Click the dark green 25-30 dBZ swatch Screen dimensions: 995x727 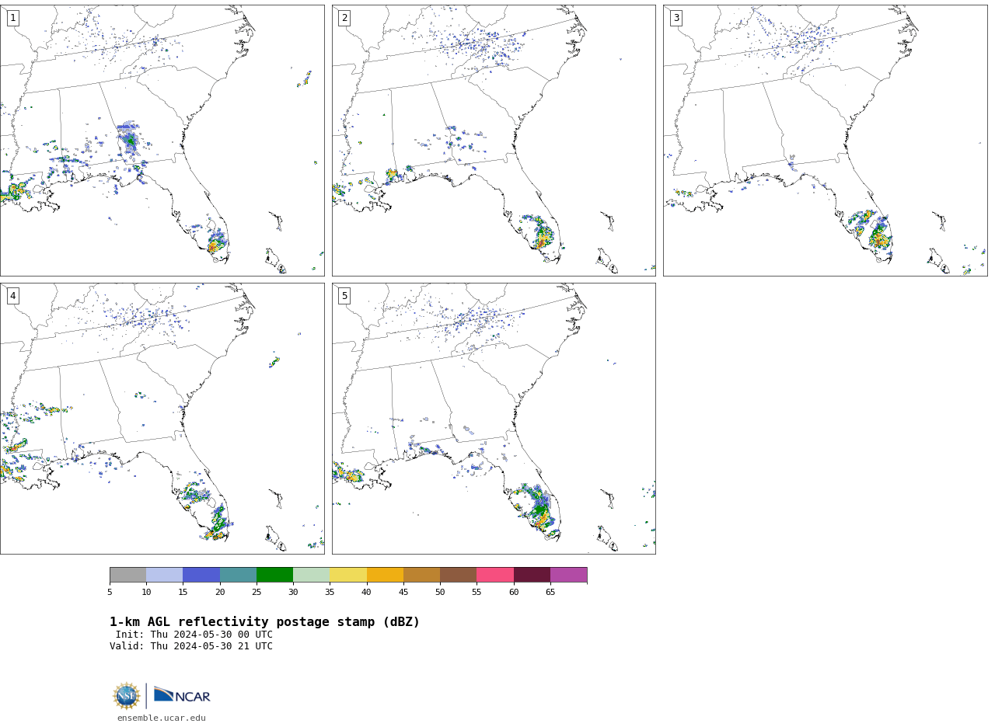(274, 575)
